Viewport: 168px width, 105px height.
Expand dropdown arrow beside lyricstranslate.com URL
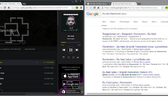click(142, 75)
